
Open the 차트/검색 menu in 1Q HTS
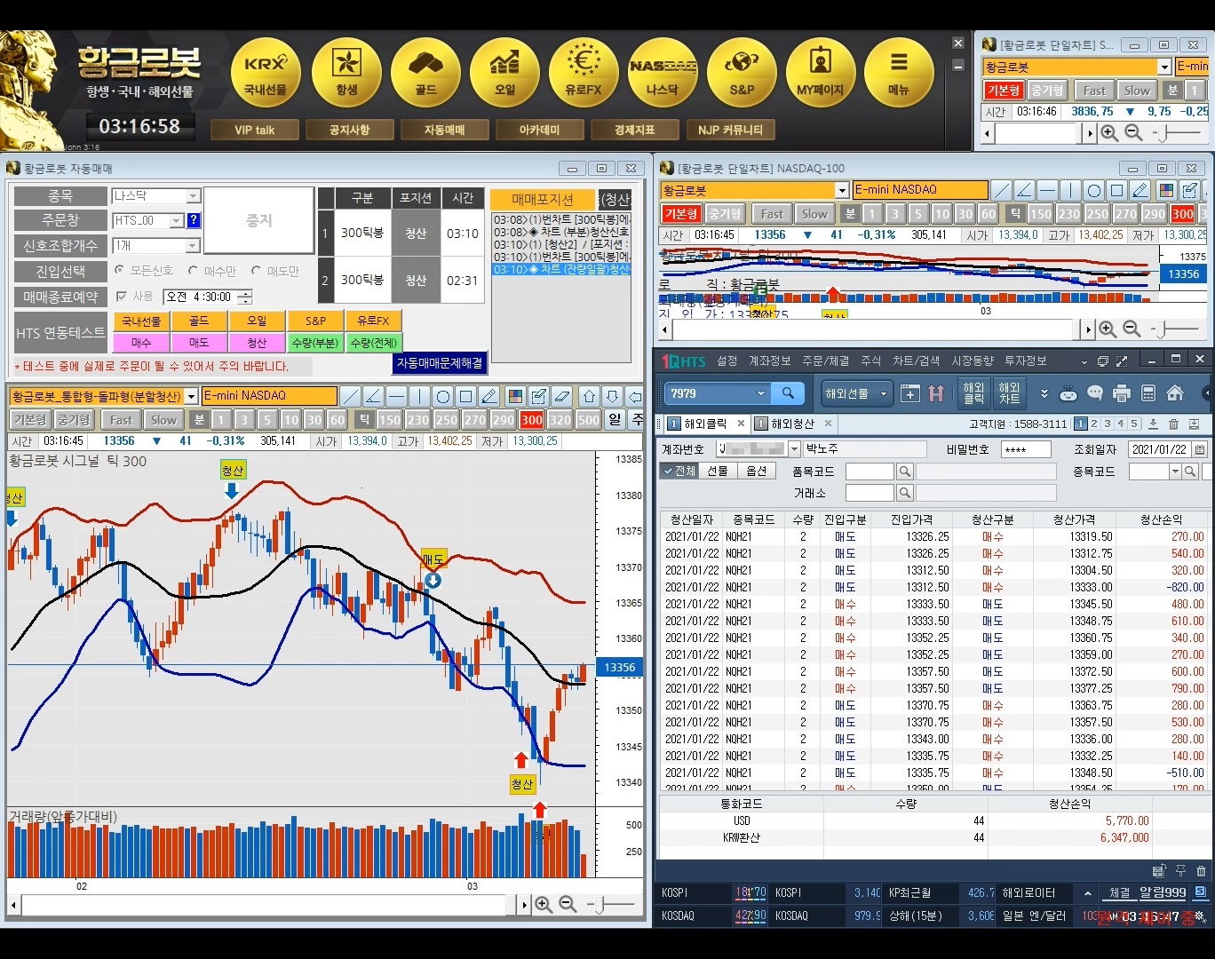(x=916, y=361)
